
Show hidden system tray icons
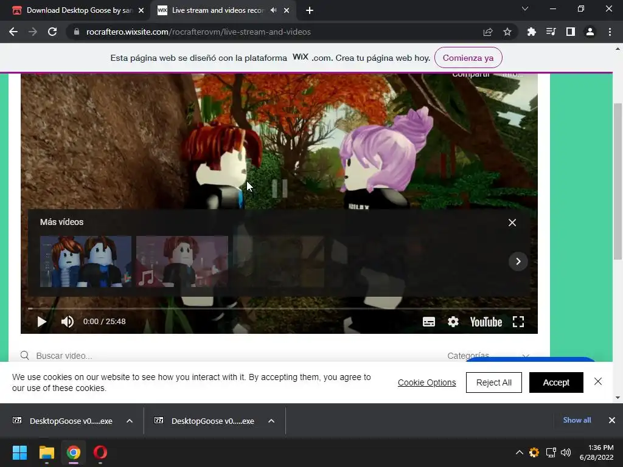tap(520, 452)
